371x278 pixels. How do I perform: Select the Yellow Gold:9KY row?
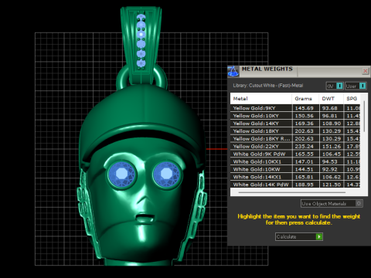(x=295, y=108)
